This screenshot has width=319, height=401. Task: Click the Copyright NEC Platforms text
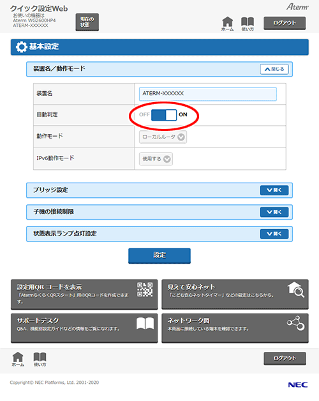pos(54,382)
